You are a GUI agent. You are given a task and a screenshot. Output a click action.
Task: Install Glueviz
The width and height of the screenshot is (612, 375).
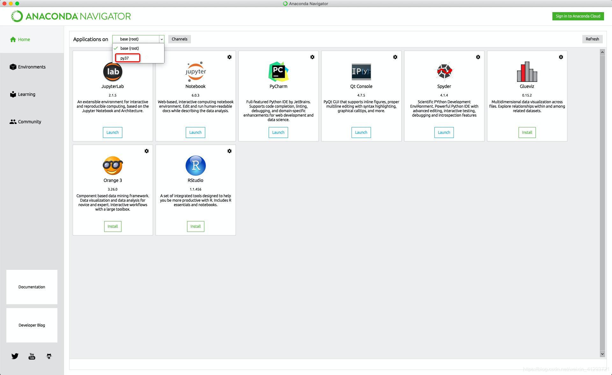tap(527, 133)
